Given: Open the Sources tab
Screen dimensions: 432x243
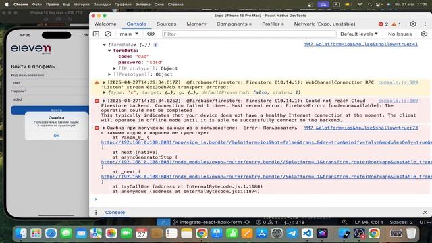Looking at the screenshot, I should coord(167,24).
